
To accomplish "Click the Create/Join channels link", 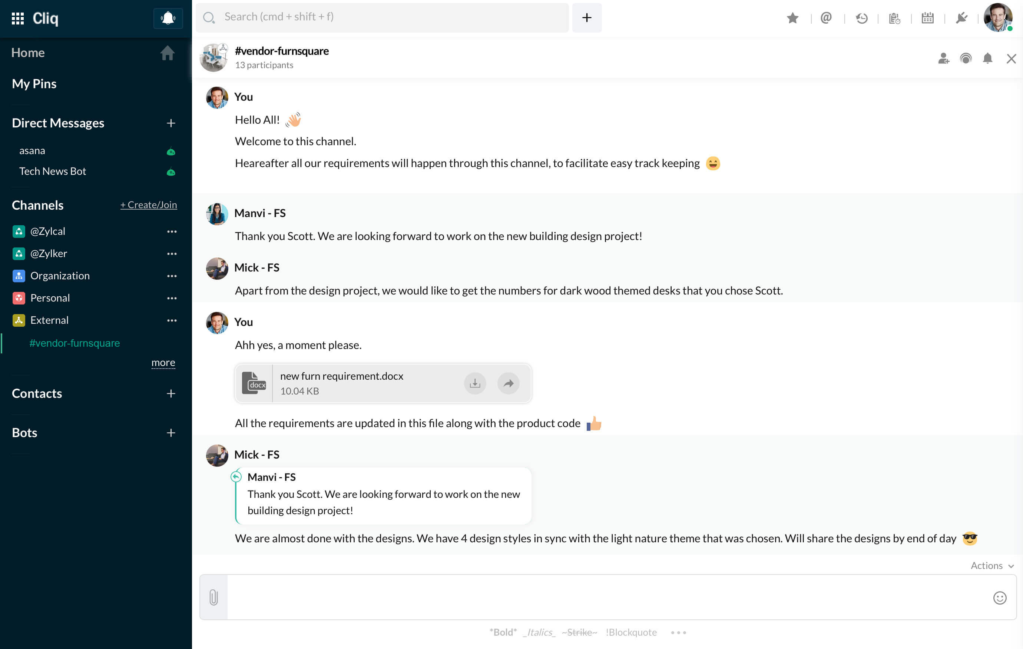I will [x=149, y=205].
